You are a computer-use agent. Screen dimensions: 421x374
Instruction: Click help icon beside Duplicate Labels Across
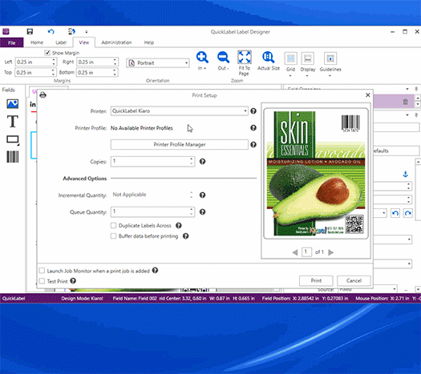(179, 226)
